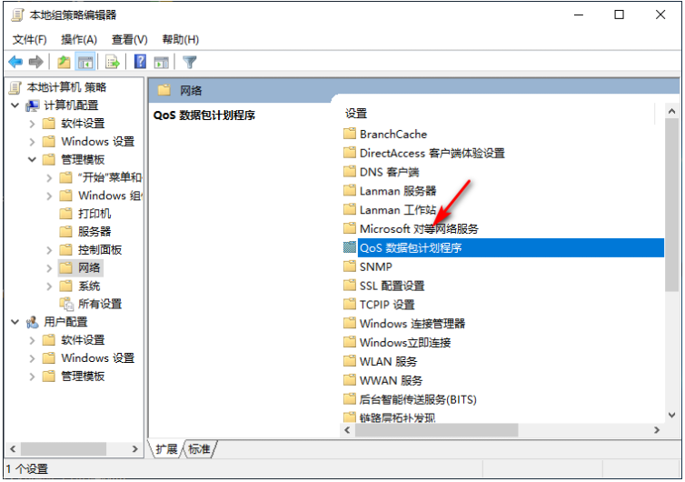Switch to the 标准 tab
The width and height of the screenshot is (685, 482).
(x=199, y=449)
